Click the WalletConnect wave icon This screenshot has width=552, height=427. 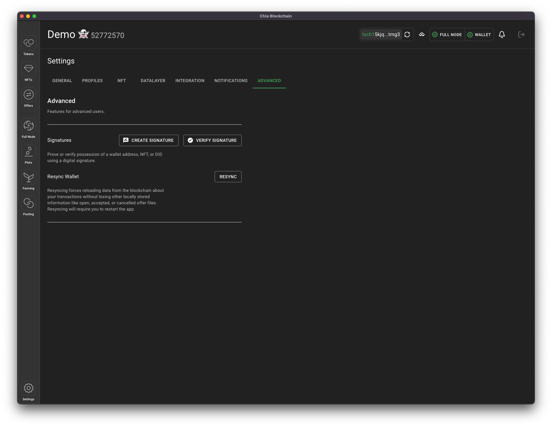(422, 35)
